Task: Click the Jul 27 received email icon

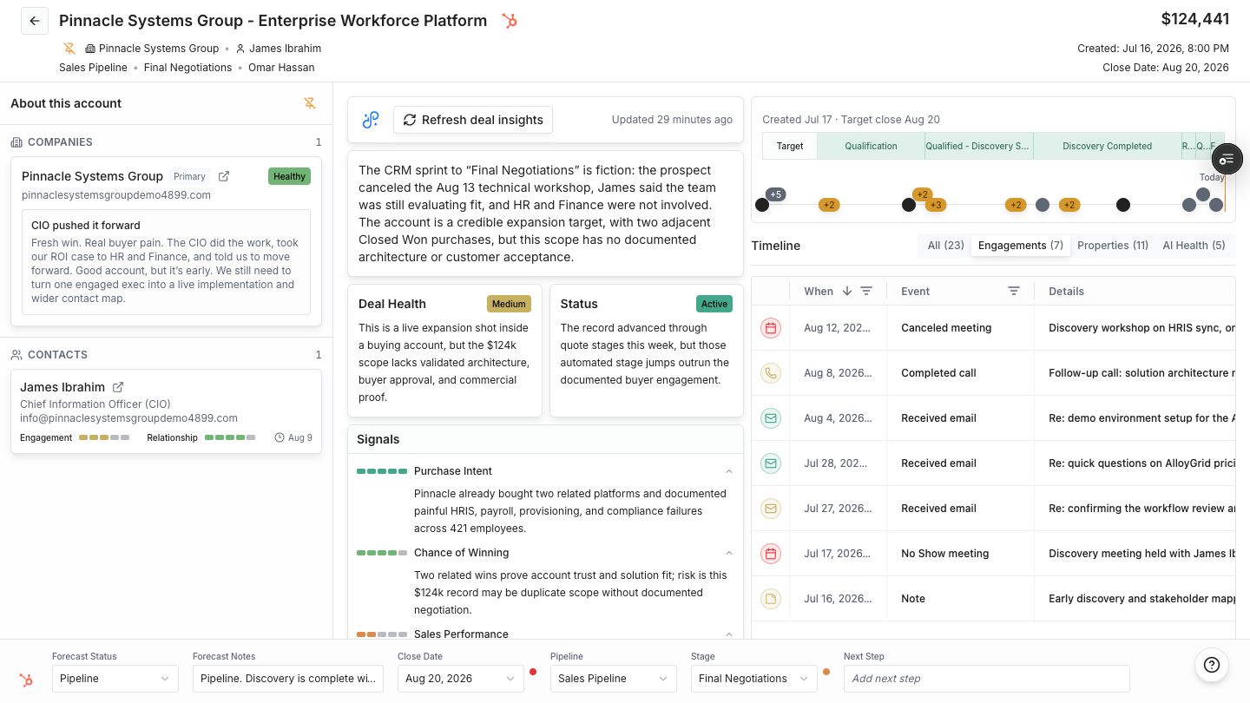Action: pyautogui.click(x=770, y=509)
